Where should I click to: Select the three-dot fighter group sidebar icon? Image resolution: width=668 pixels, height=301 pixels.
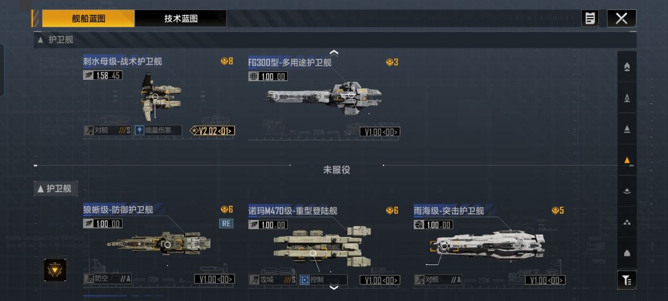(x=627, y=222)
